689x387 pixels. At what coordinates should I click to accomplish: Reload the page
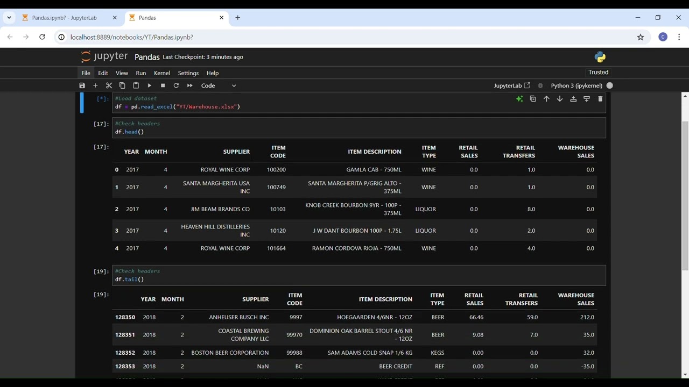coord(42,37)
